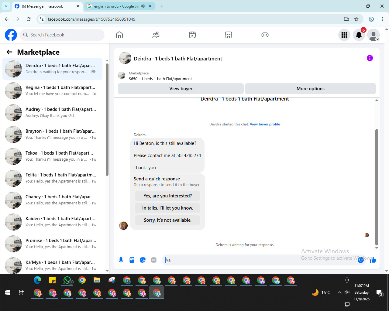Open the Friends icon in top navigation
This screenshot has width=389, height=311.
pos(156,35)
